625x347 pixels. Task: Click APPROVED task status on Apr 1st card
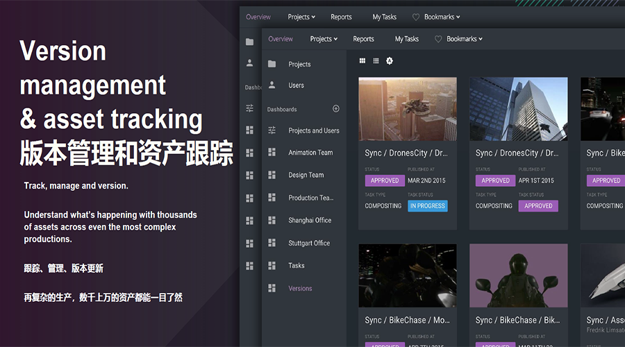click(x=538, y=206)
